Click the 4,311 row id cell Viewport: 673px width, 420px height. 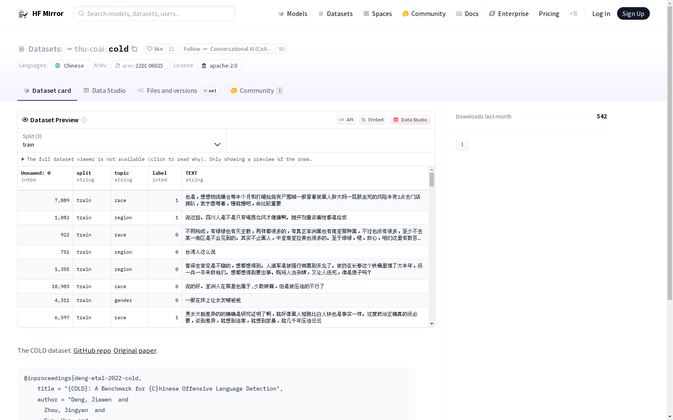tap(45, 300)
